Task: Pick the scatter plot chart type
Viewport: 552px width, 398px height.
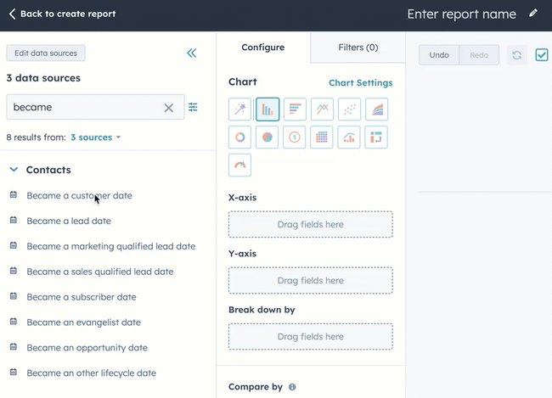Action: coord(349,109)
